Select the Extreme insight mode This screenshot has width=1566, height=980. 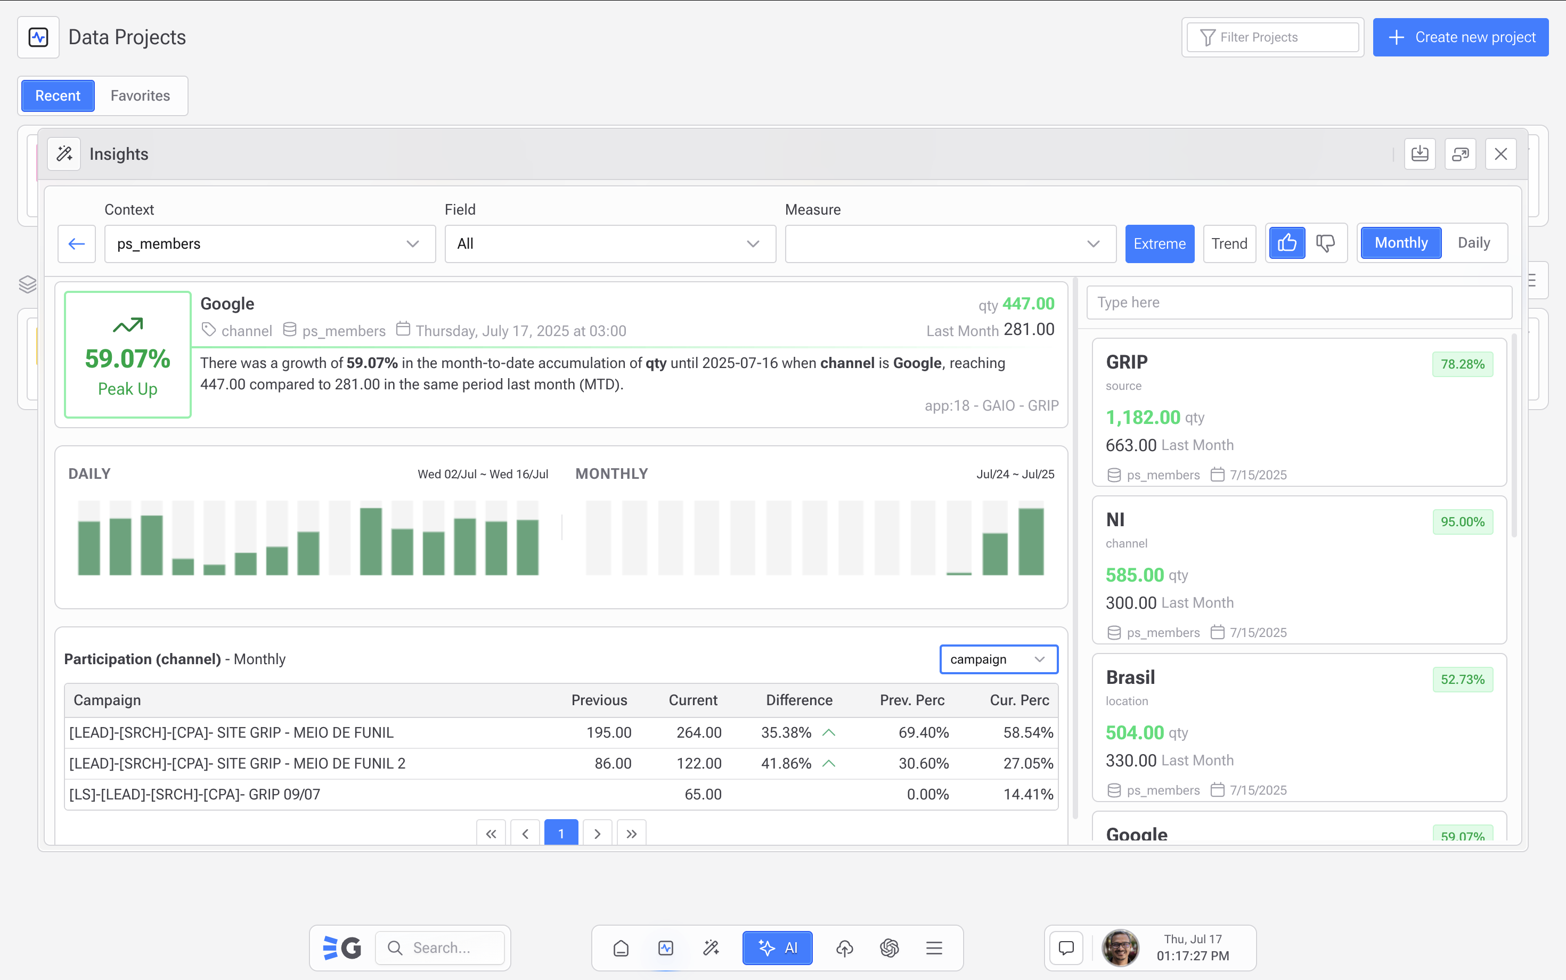[1159, 244]
